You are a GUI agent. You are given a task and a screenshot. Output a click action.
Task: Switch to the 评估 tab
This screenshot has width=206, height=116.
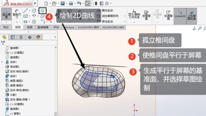click(56, 27)
